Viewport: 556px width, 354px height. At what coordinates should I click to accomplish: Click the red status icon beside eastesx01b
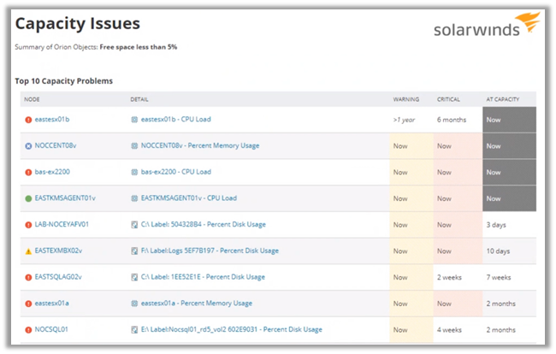point(29,120)
